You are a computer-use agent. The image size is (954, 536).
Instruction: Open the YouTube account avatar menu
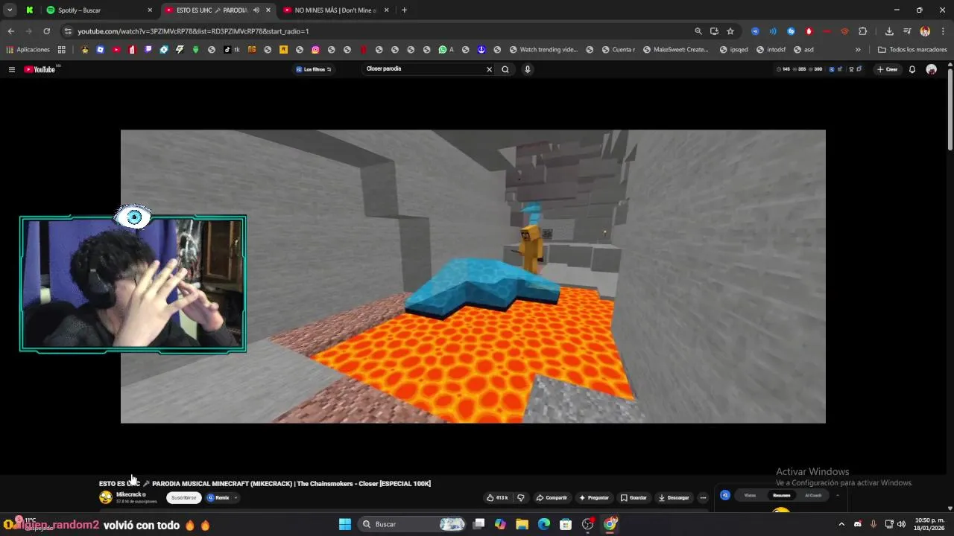[x=931, y=69]
